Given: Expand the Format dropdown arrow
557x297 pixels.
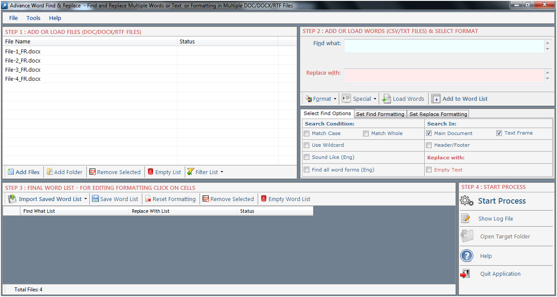Looking at the screenshot, I should 335,99.
